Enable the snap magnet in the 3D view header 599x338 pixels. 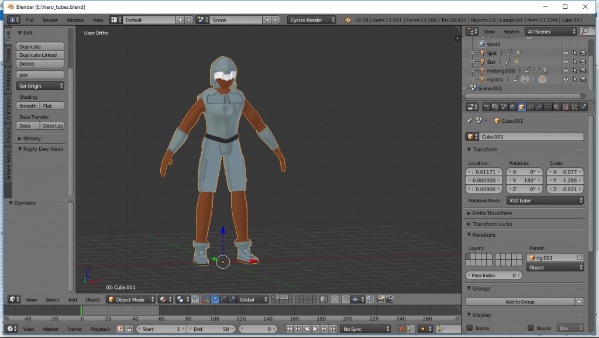[x=345, y=299]
